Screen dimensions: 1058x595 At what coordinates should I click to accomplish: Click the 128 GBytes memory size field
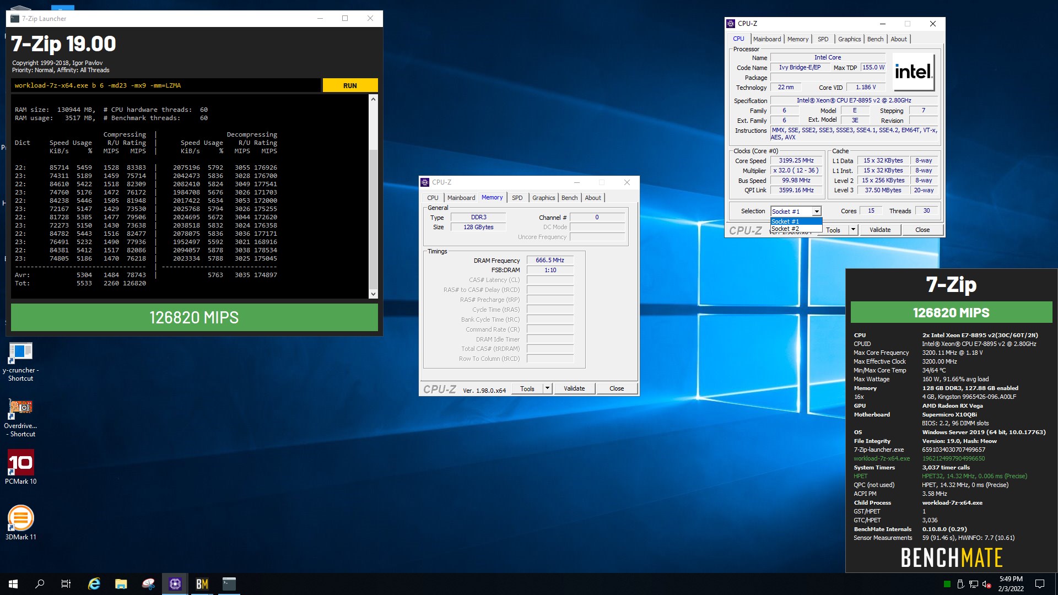click(x=478, y=227)
